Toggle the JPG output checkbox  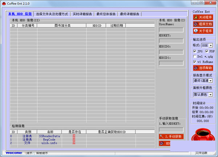pyautogui.click(x=195, y=51)
